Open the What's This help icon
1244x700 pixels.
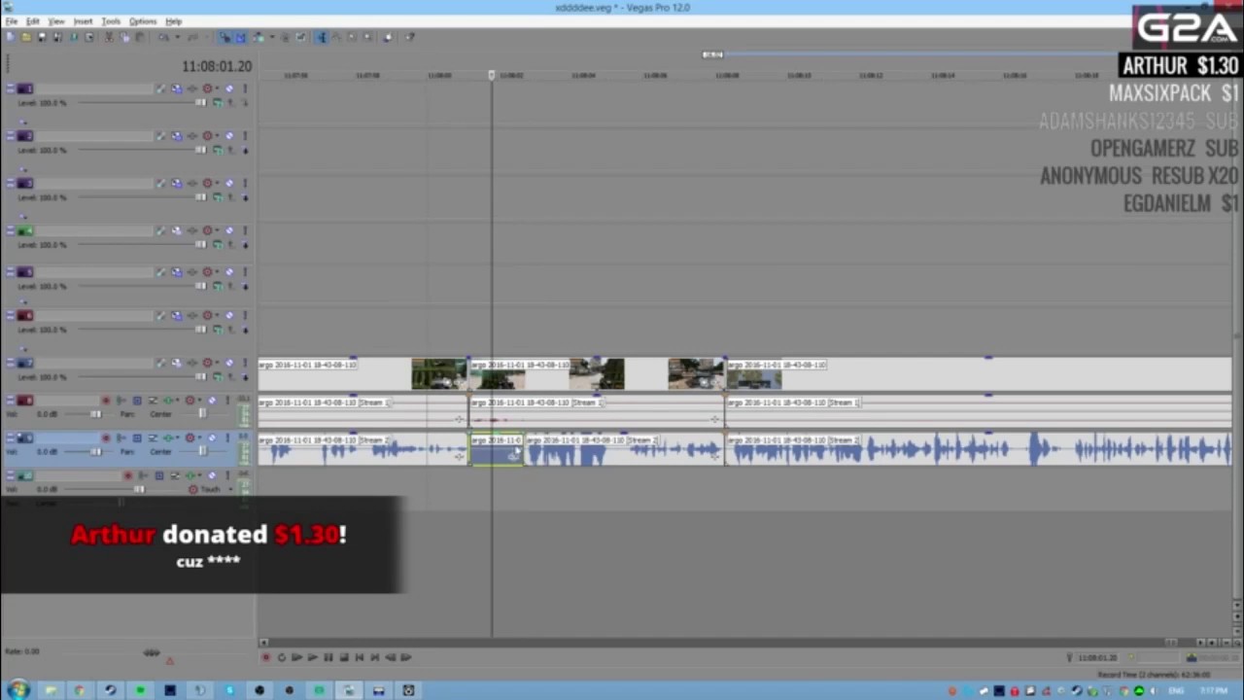click(409, 37)
